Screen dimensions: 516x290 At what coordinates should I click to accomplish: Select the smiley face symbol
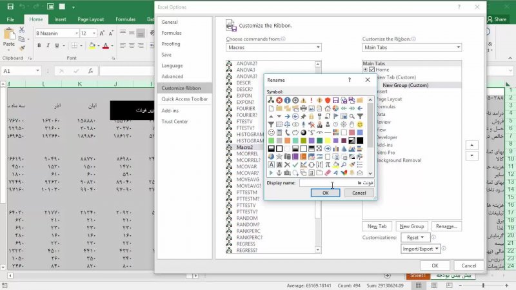[359, 124]
